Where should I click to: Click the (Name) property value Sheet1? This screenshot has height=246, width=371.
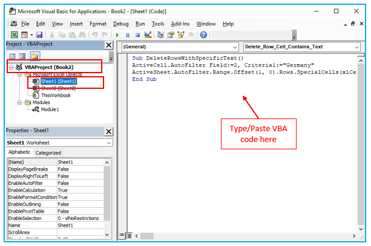80,162
